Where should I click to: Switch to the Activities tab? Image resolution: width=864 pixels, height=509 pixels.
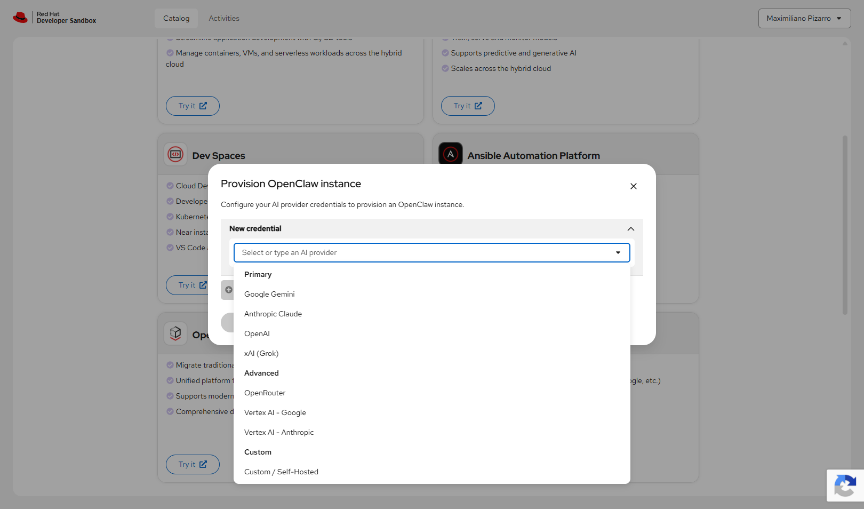tap(224, 18)
